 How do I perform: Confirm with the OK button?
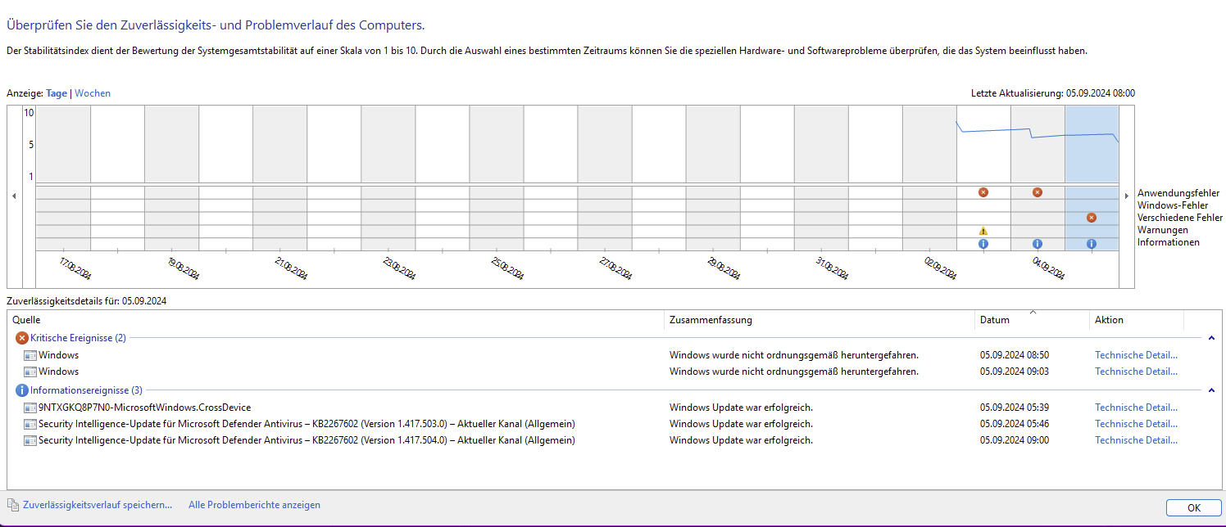[x=1193, y=507]
